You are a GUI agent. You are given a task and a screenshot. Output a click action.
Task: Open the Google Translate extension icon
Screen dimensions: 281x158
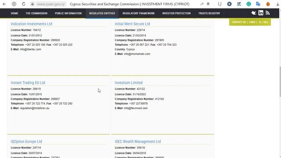click(x=258, y=4)
